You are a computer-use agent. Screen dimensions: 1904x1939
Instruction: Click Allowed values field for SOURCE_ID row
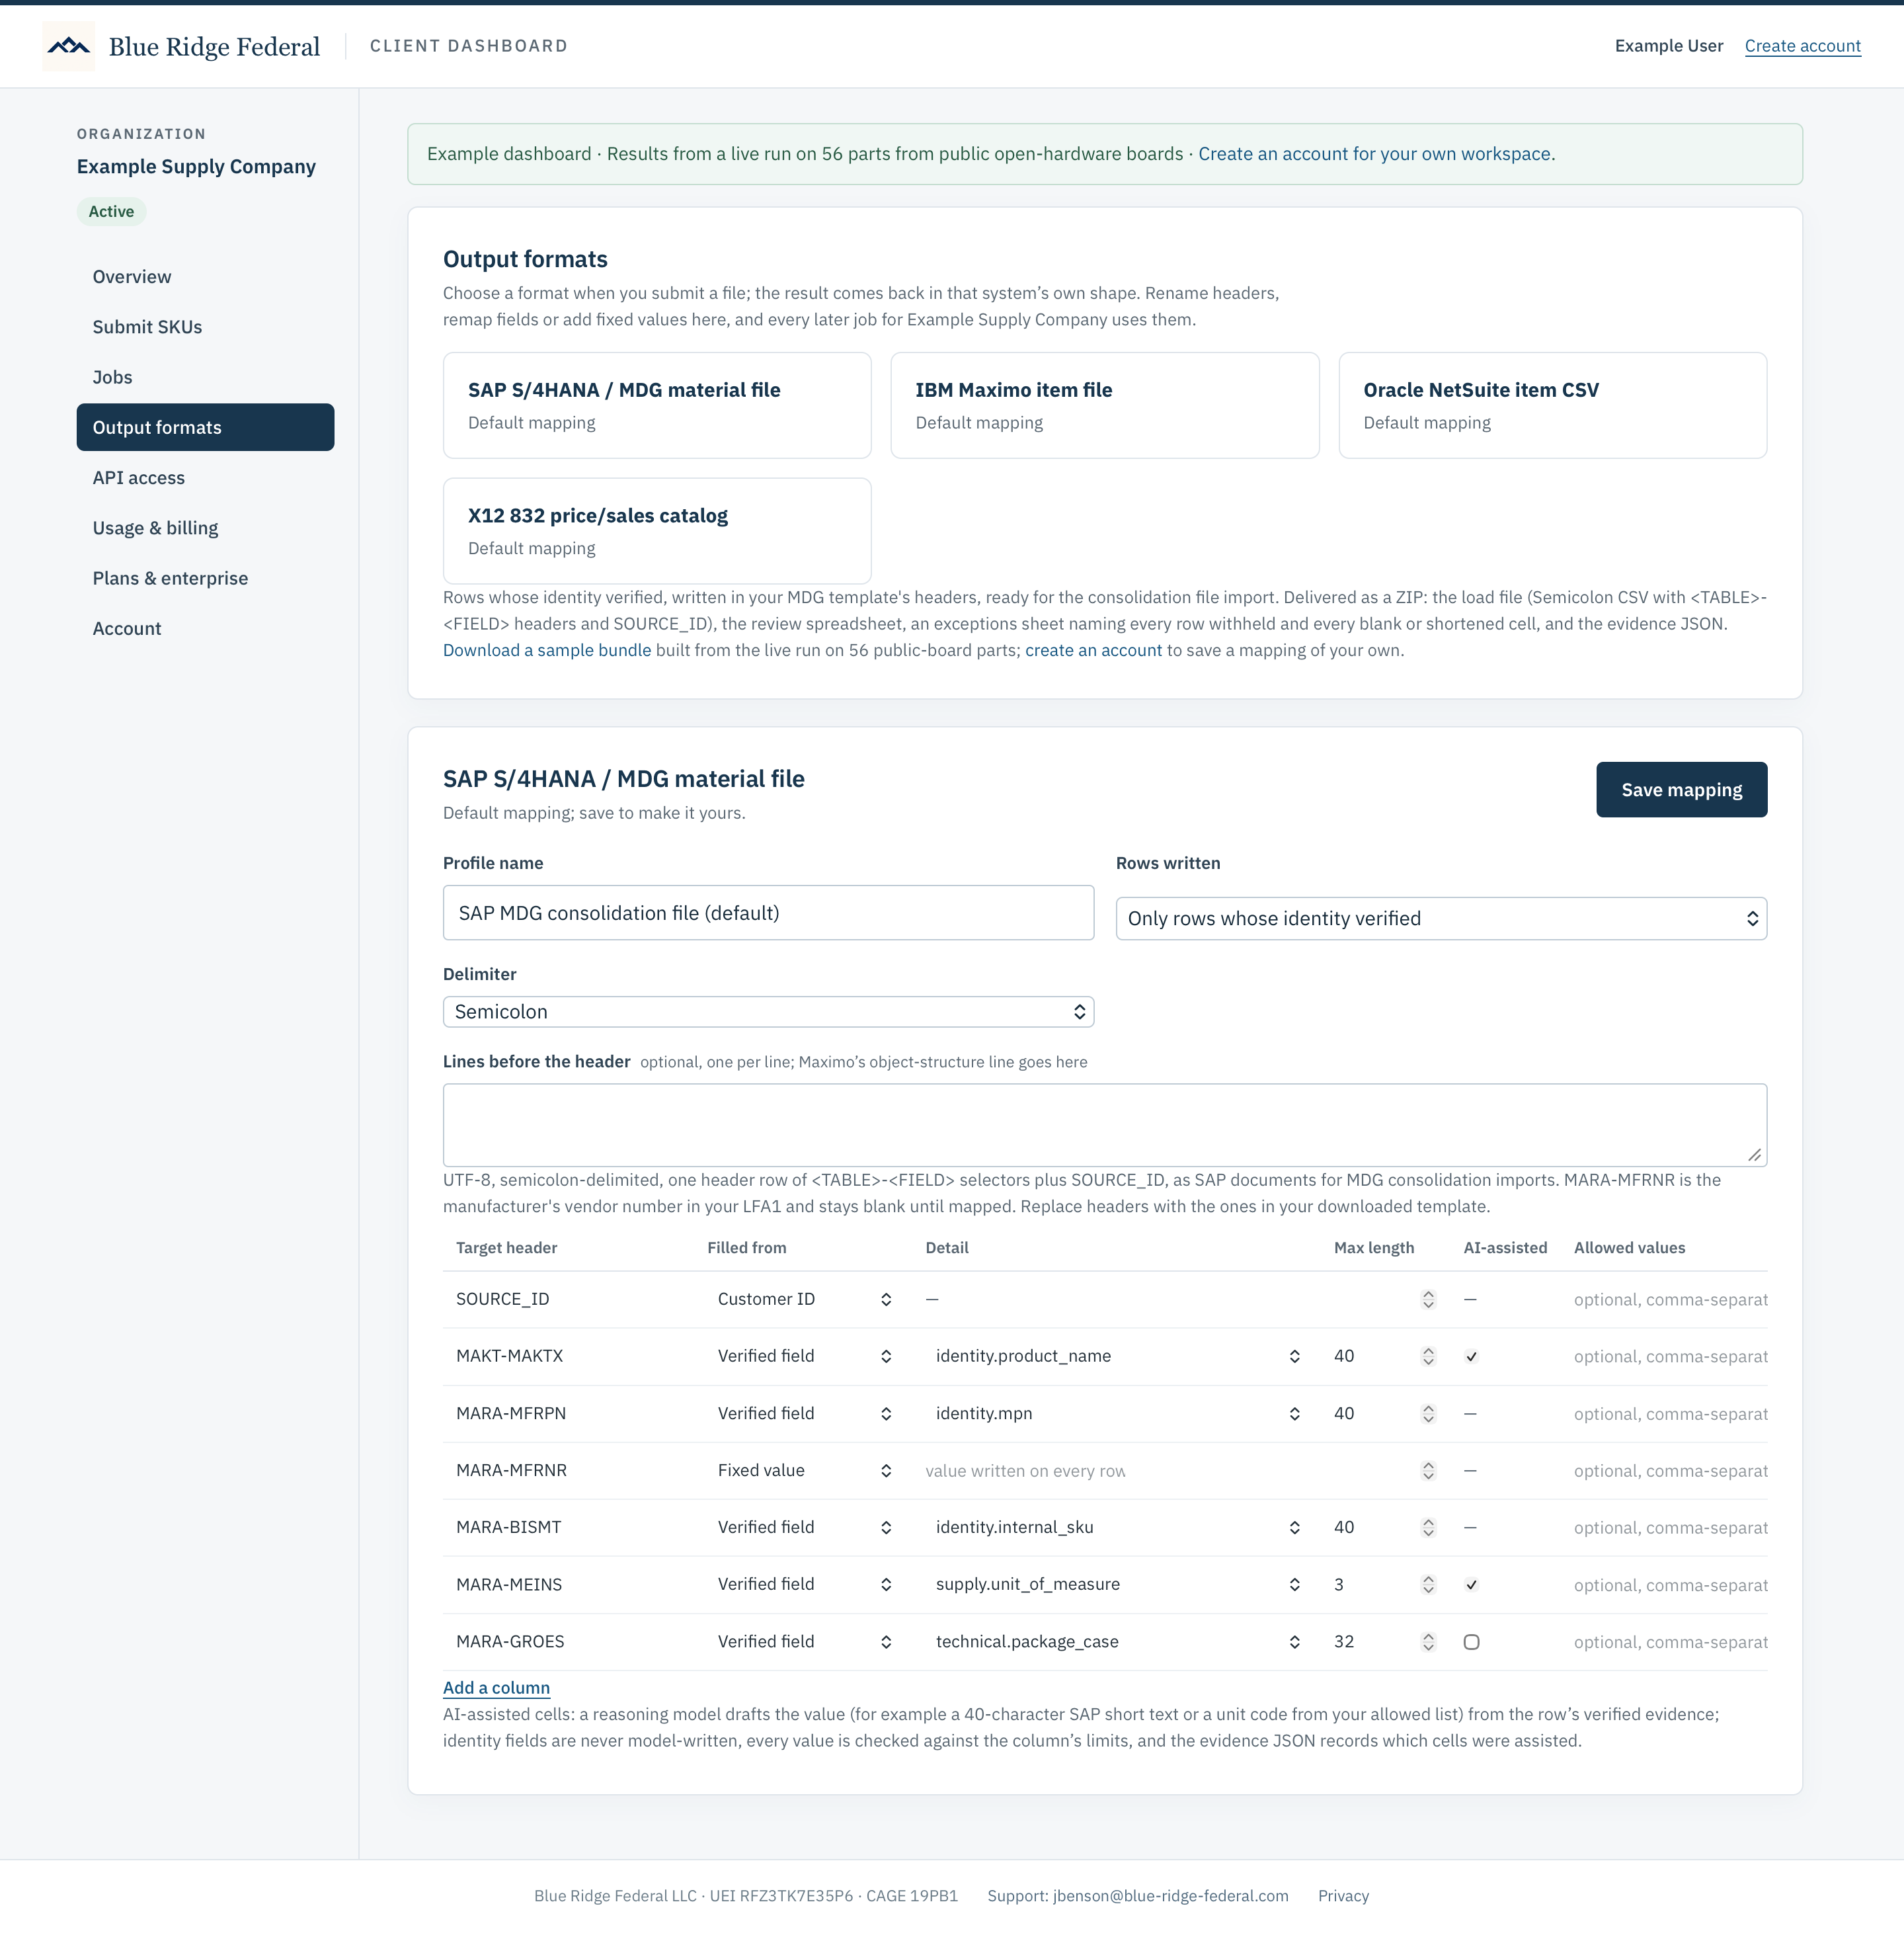tap(1670, 1300)
